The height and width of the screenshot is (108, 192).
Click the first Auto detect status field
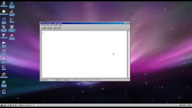click(x=58, y=80)
